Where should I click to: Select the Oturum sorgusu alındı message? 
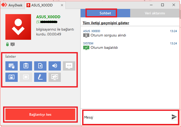(x=108, y=35)
